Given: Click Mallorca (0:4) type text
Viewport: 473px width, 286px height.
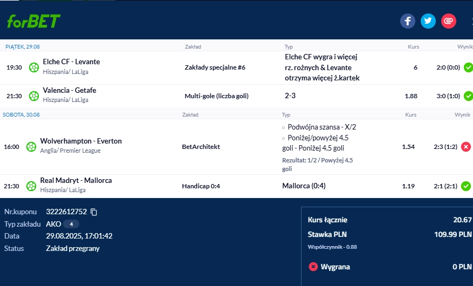Looking at the screenshot, I should pos(304,186).
